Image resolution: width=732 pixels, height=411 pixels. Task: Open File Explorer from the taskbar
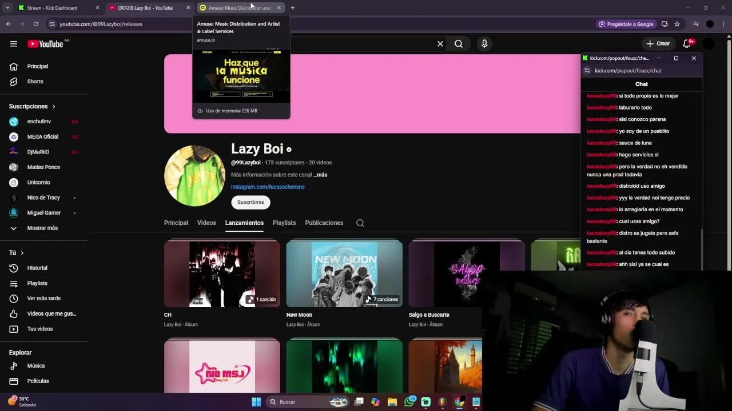tap(392, 402)
